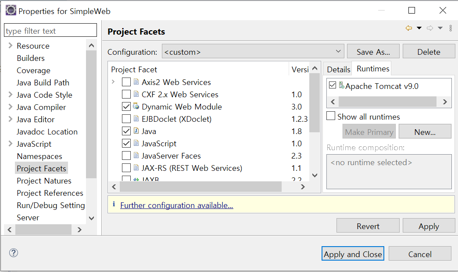Select Builders in the properties tree
This screenshot has width=458, height=272.
[x=31, y=58]
